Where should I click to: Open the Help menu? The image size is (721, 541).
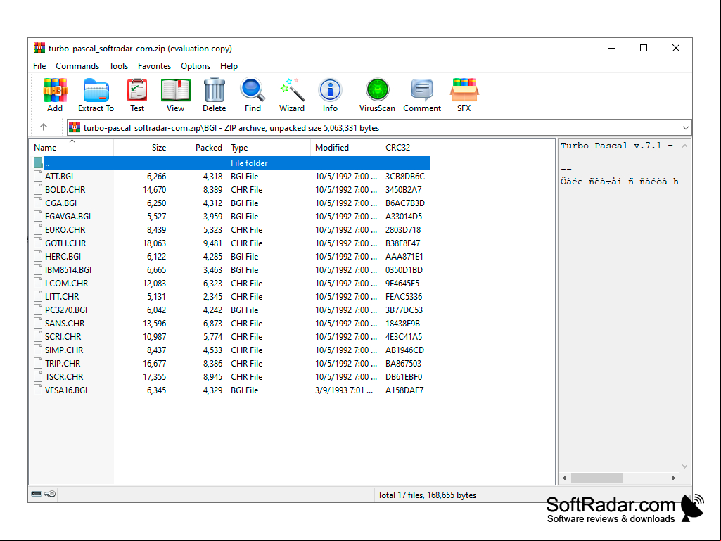[229, 66]
